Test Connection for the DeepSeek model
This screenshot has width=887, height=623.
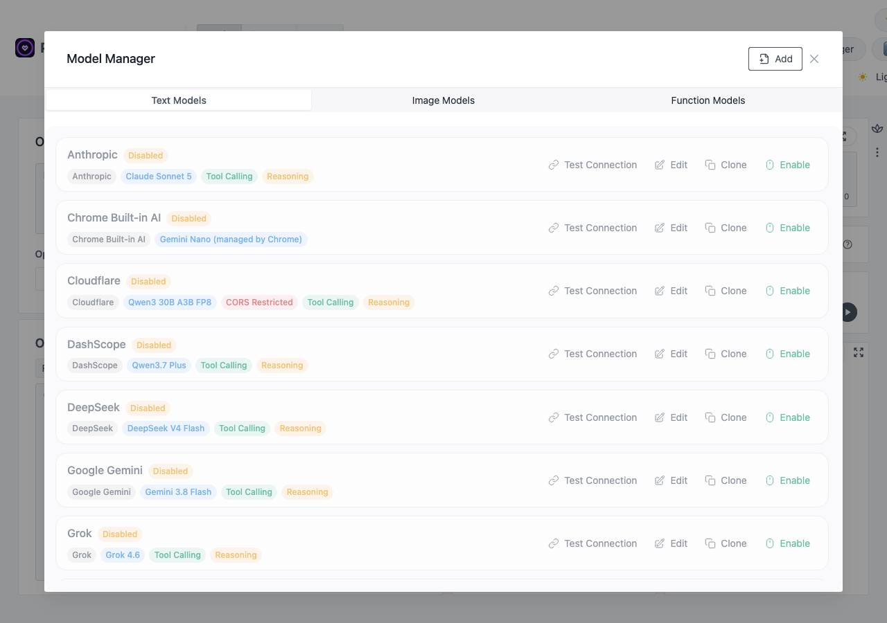tap(592, 417)
